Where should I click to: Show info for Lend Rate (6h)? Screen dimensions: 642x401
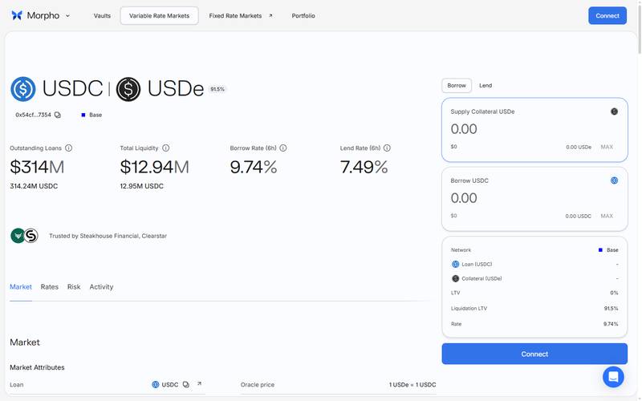pyautogui.click(x=387, y=148)
